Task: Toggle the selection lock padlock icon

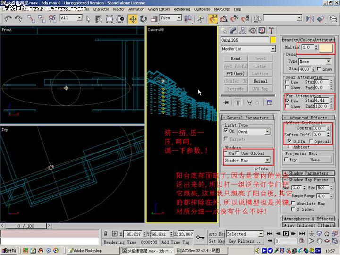Action: tap(106, 234)
